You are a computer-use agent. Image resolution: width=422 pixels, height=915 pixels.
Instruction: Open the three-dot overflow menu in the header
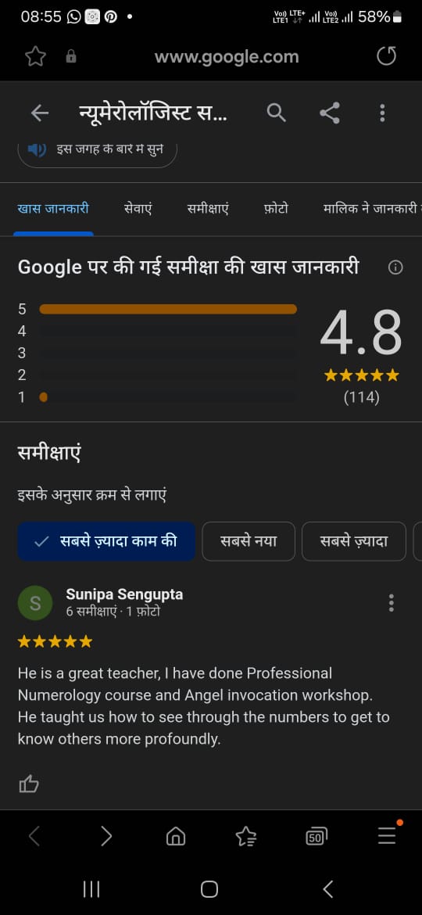(x=382, y=113)
